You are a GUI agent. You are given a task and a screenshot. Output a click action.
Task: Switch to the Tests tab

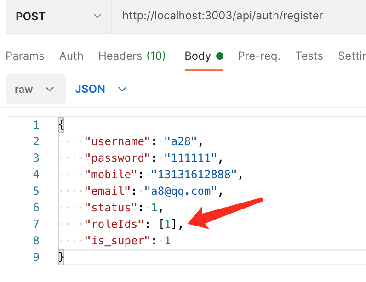pyautogui.click(x=309, y=56)
